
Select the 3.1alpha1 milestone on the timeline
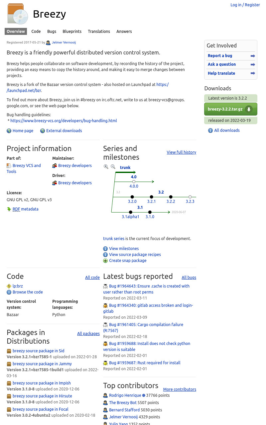point(130,217)
